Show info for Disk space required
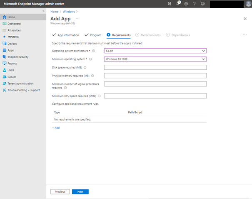 tap(85, 67)
